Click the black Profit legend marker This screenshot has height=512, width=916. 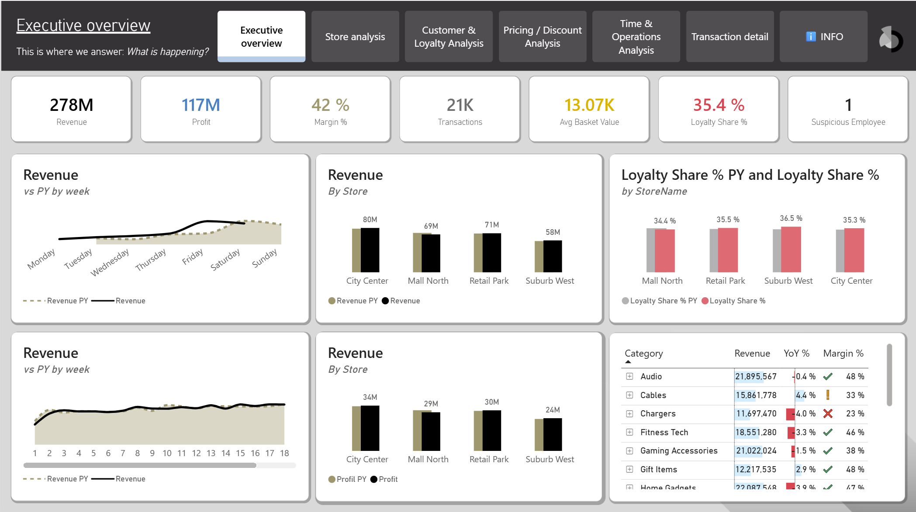tap(374, 479)
